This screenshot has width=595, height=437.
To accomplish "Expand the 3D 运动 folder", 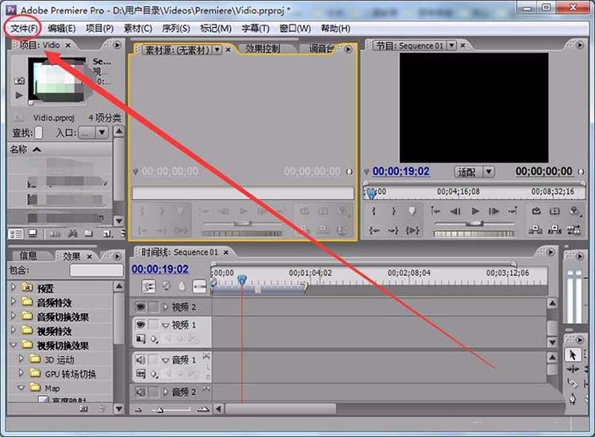I will [x=21, y=358].
